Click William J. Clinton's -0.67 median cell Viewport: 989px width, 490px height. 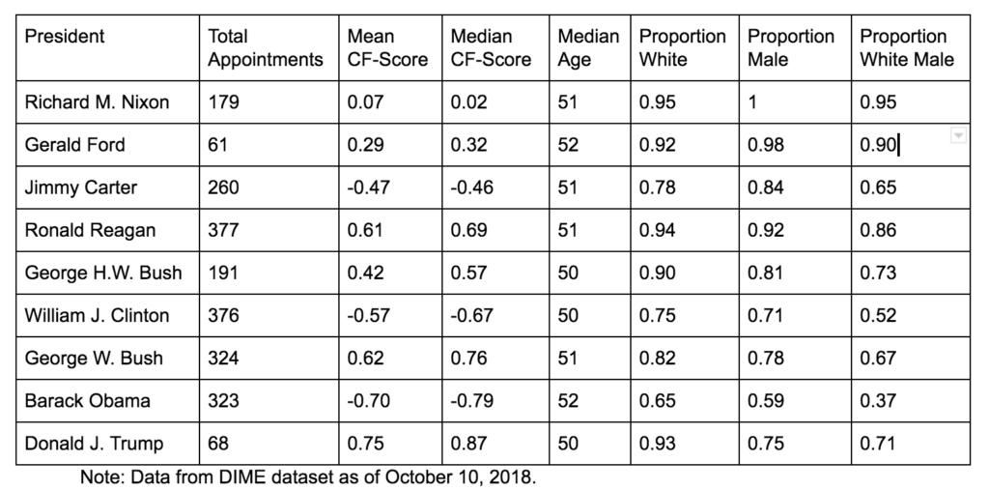point(495,316)
